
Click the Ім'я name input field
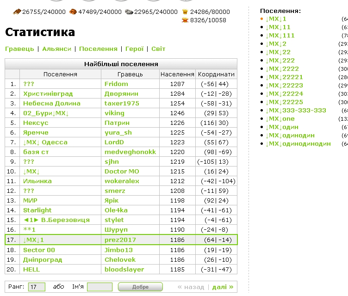(99, 287)
